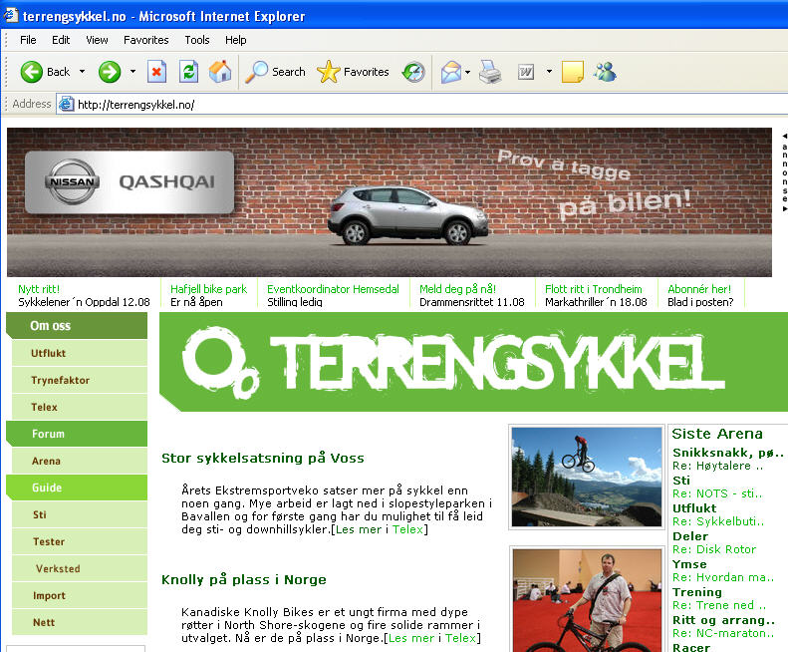Open the Telex link in the Knolly article
Image resolution: width=788 pixels, height=652 pixels.
[x=460, y=638]
